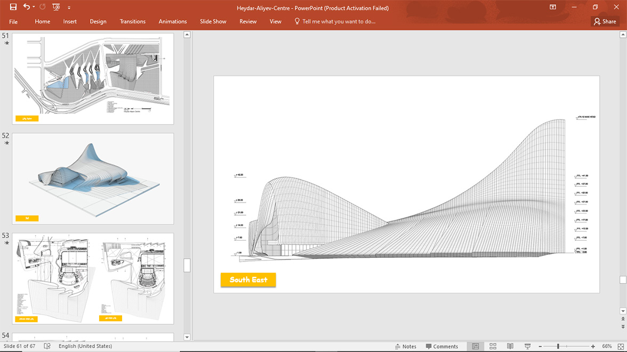This screenshot has height=352, width=627.
Task: Select slide 53 thumbnail with floor plans
Action: (x=93, y=279)
